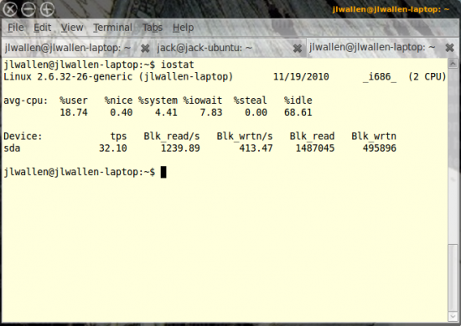Close the third jlwallen-laptop tab
Screen dimensions: 461x326
[x=449, y=48]
